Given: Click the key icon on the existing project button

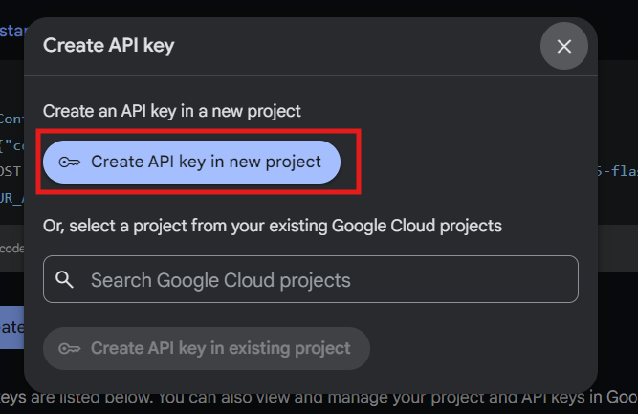Looking at the screenshot, I should 70,349.
